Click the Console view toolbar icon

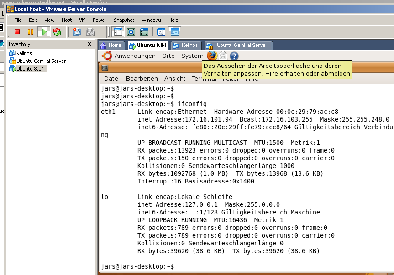[x=175, y=32]
